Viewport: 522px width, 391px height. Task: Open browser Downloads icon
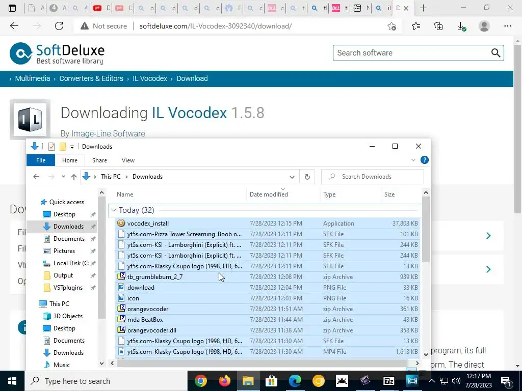coord(461,26)
